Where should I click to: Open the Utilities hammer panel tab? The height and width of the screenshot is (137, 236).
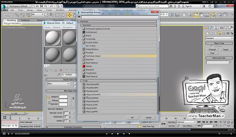pos(231,28)
